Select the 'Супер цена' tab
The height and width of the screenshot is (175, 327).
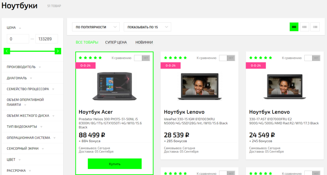click(116, 42)
